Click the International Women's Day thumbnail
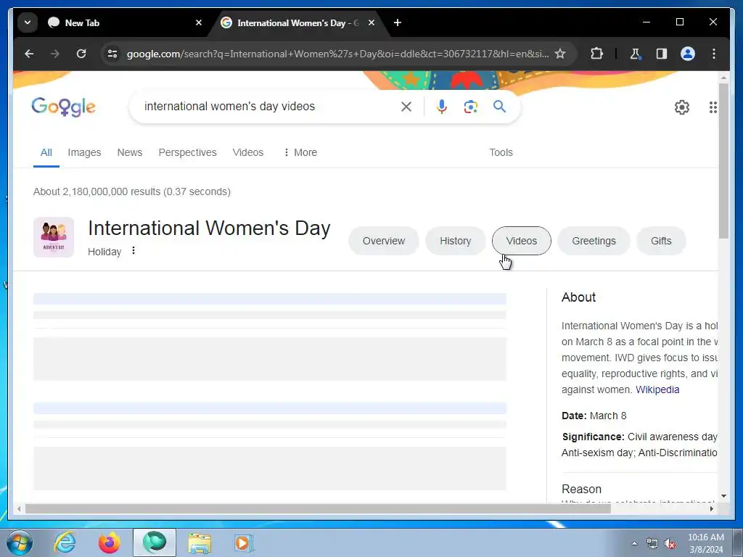The height and width of the screenshot is (557, 743). coord(54,237)
